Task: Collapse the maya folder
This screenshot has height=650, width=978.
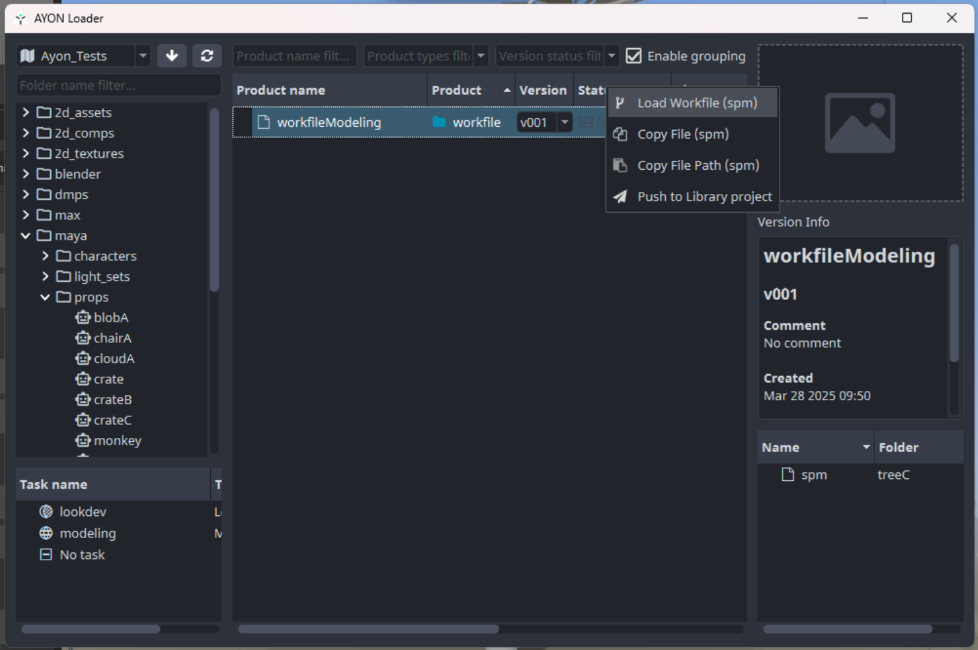Action: coord(26,236)
